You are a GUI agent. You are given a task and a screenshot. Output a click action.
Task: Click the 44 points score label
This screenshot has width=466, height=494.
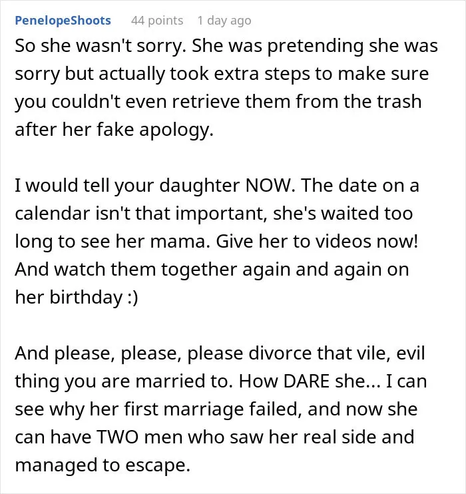(x=157, y=21)
